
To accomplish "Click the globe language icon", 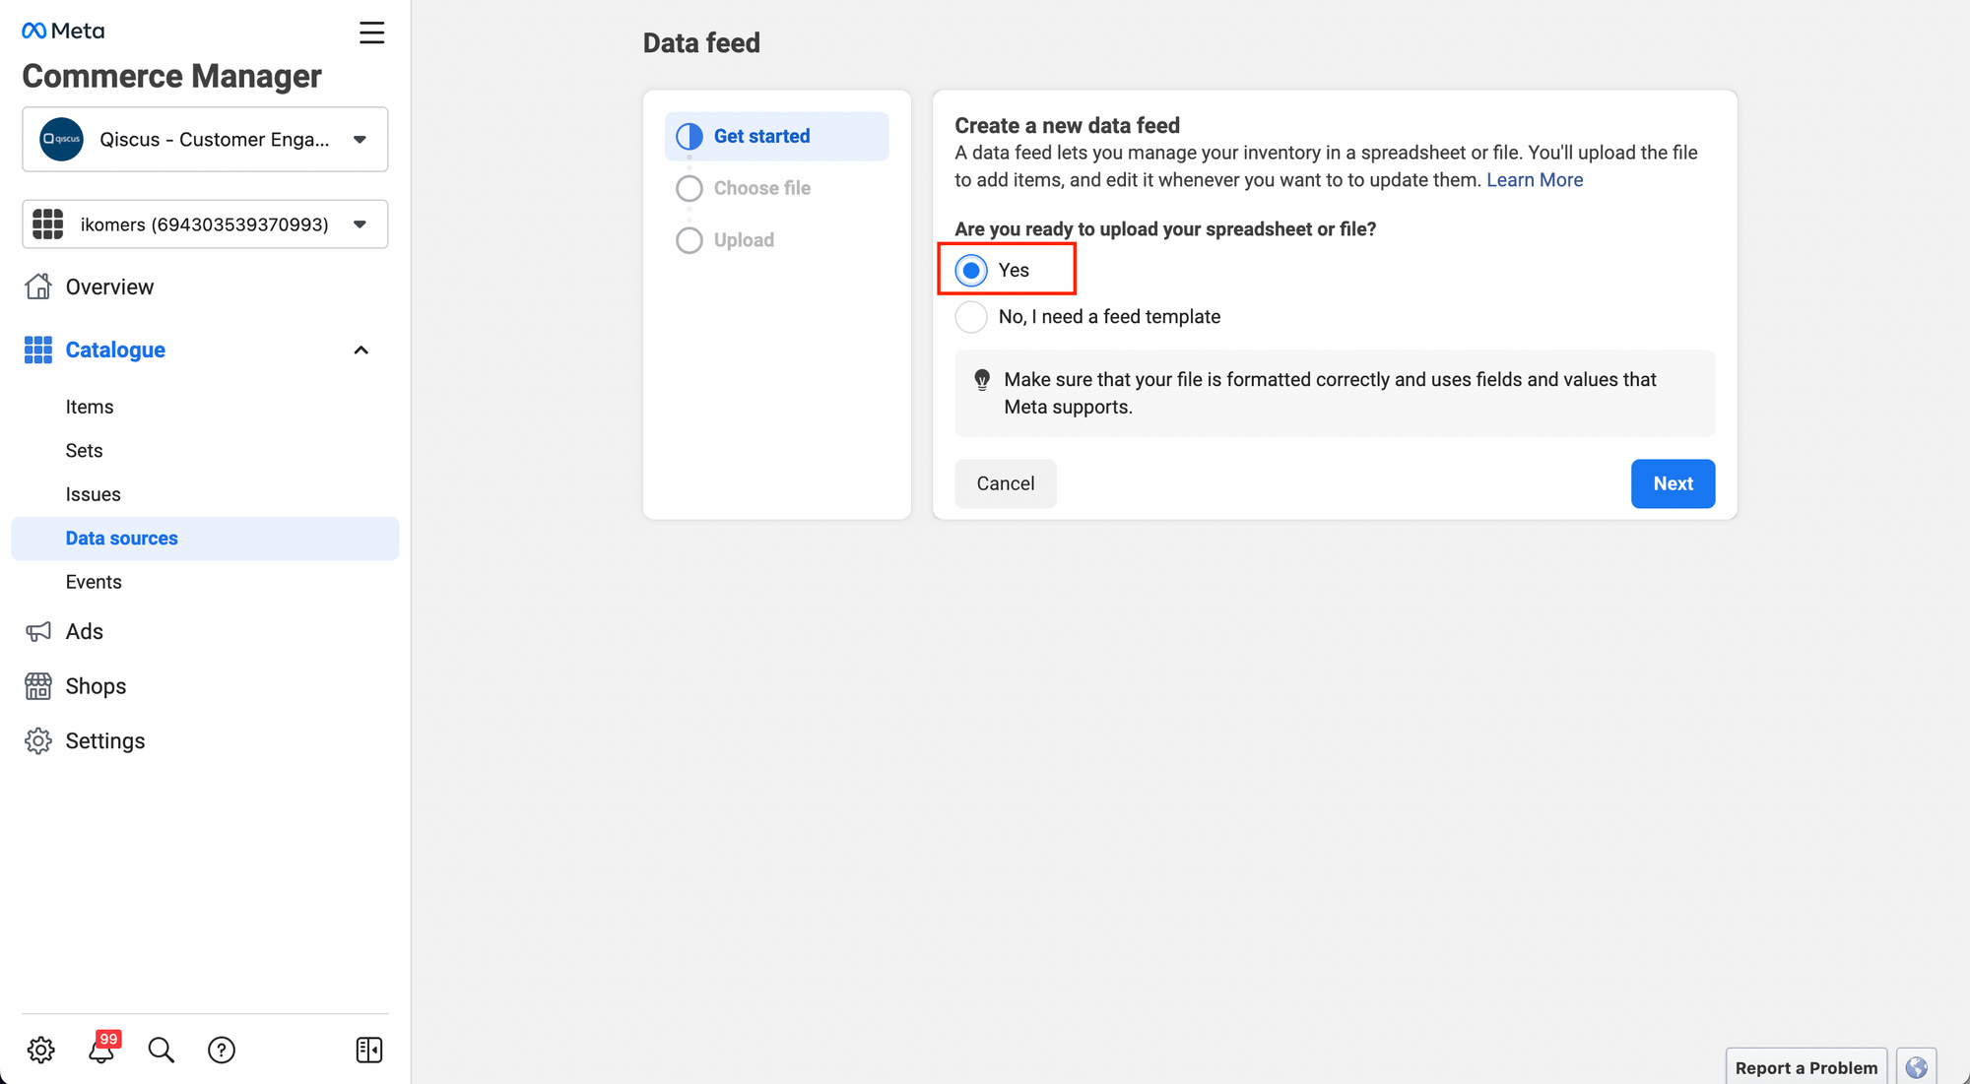I will pyautogui.click(x=1916, y=1067).
